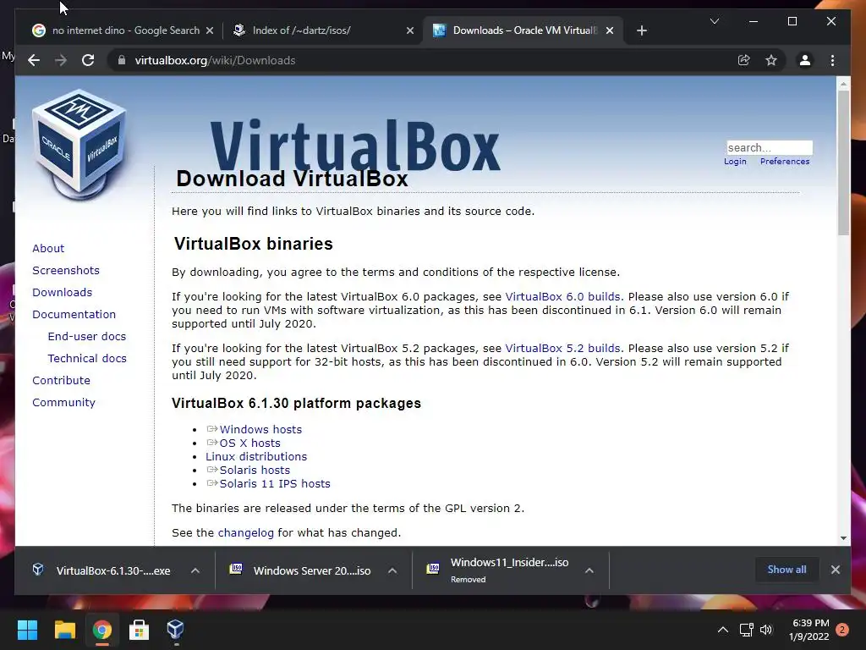Close the 'Index of /~dartz/isos/' tab

(x=410, y=30)
